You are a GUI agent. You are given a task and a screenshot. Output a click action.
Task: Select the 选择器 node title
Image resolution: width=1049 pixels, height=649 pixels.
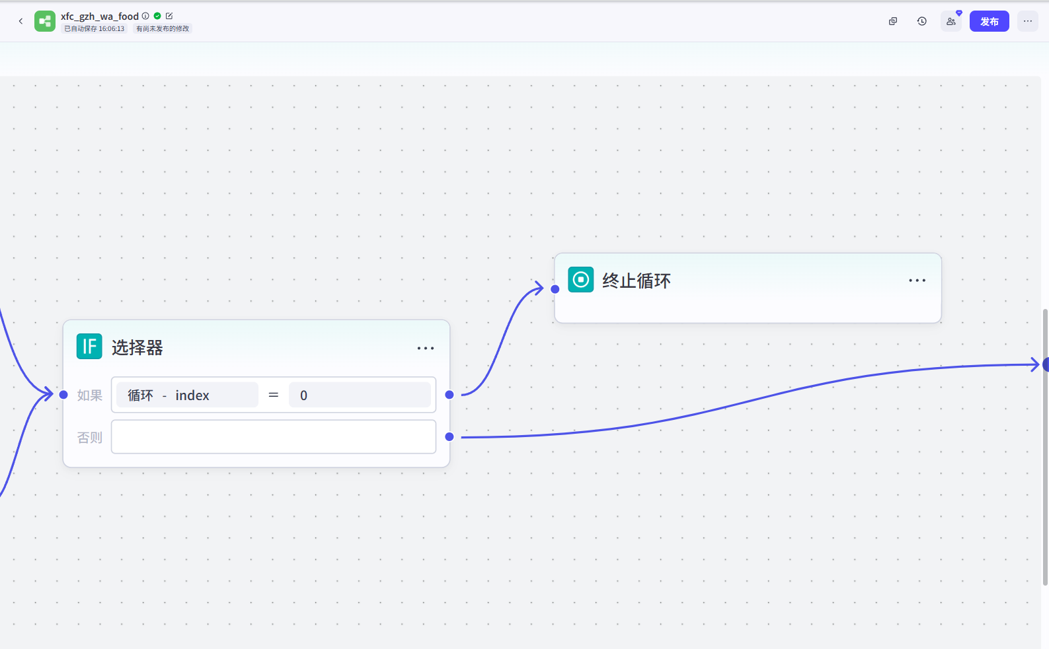(x=137, y=348)
